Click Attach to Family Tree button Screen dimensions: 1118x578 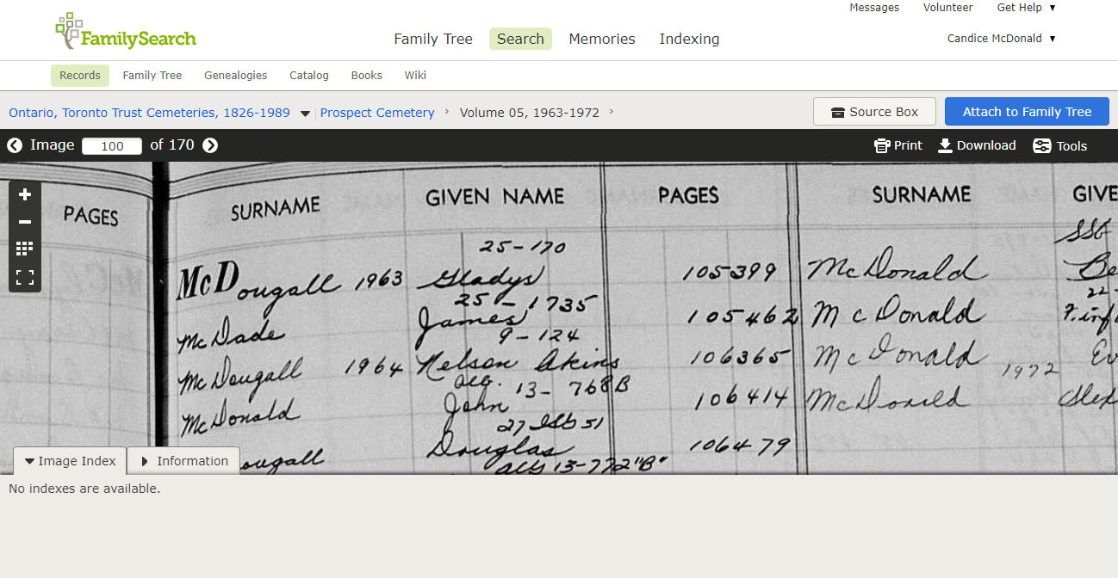1027,112
